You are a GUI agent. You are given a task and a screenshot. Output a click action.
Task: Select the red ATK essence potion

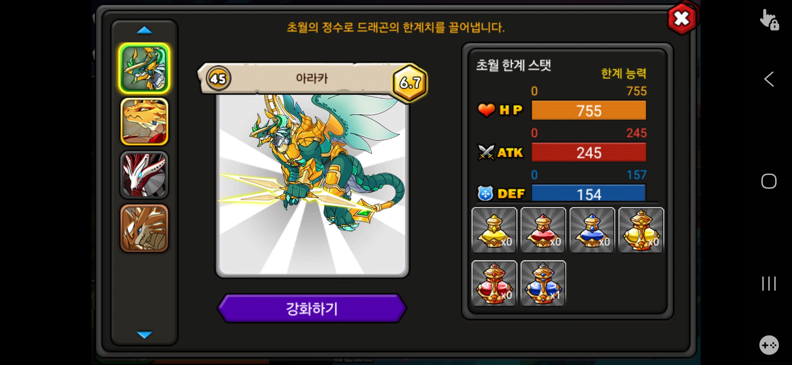click(543, 230)
